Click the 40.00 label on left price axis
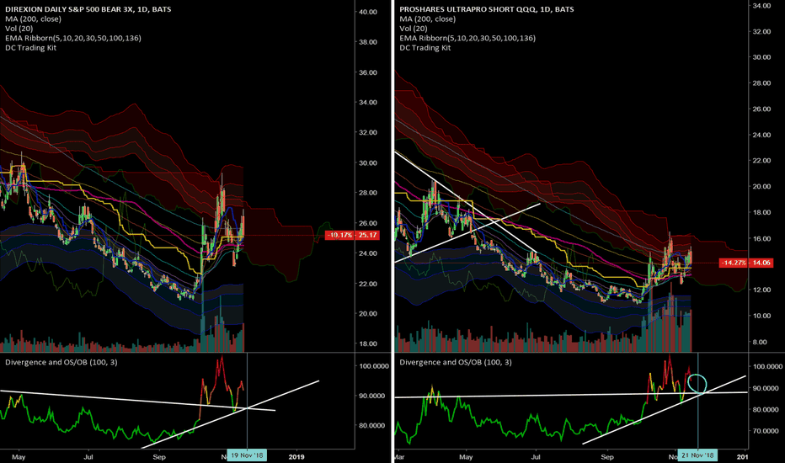The width and height of the screenshot is (785, 463). pos(368,12)
